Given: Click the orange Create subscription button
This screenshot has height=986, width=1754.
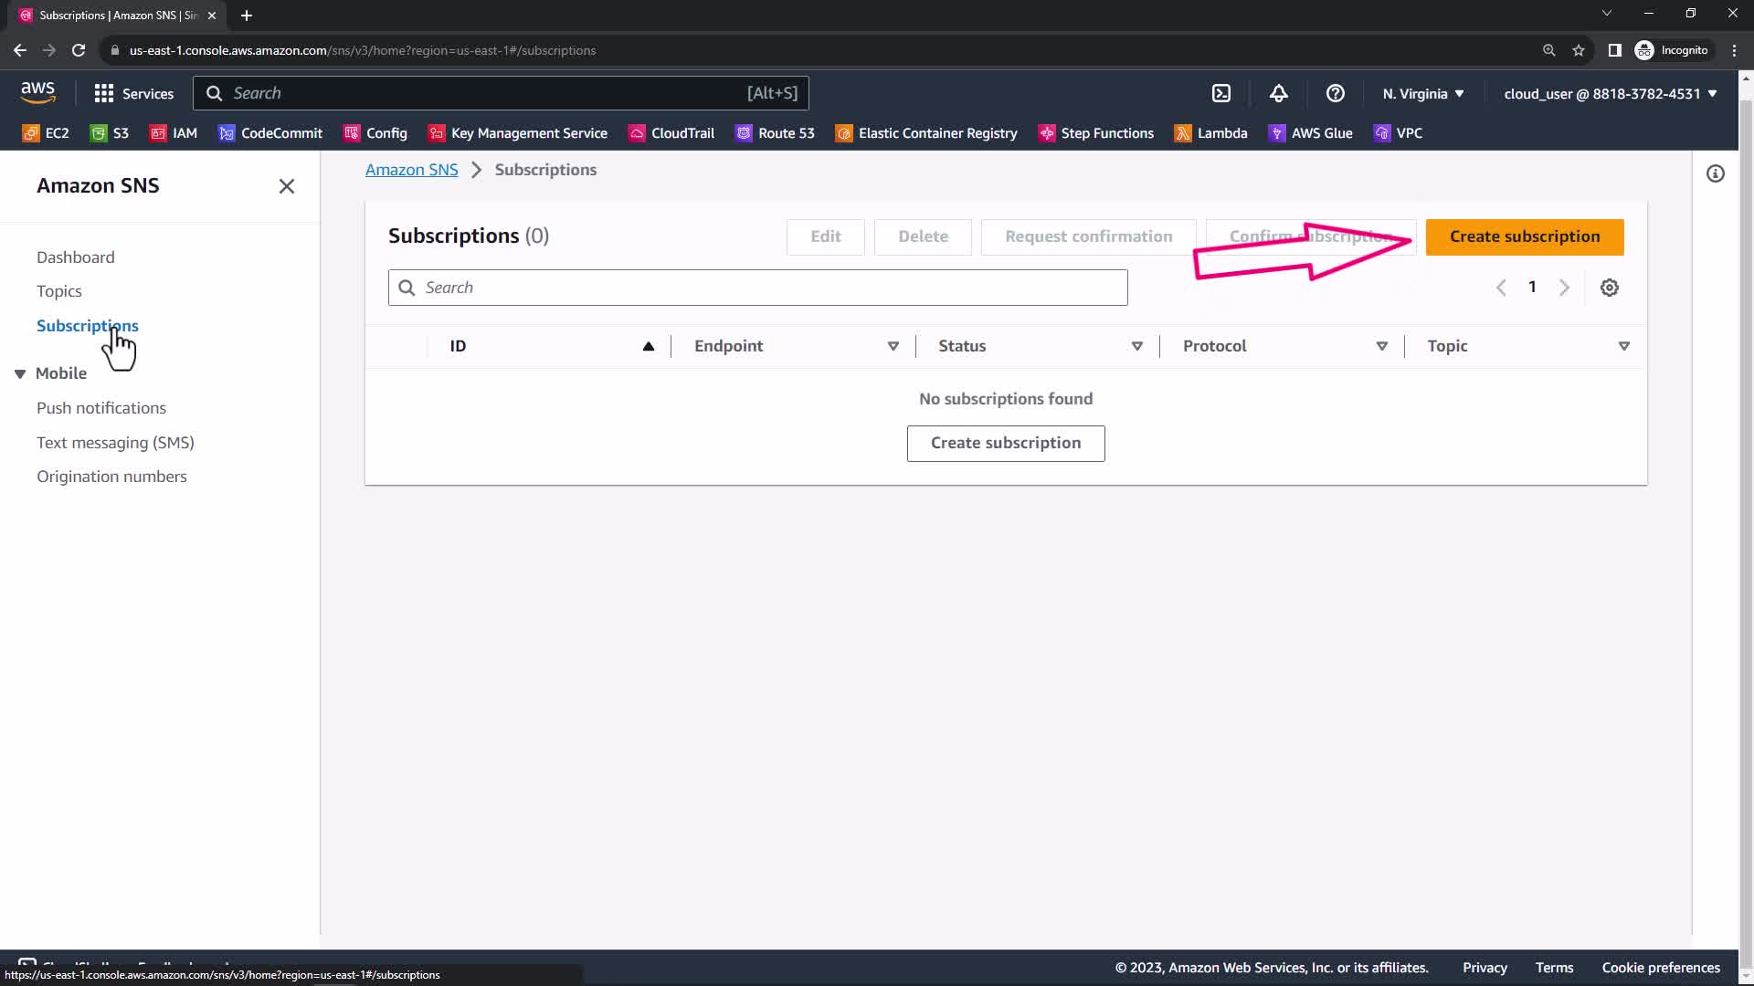Looking at the screenshot, I should tap(1525, 236).
